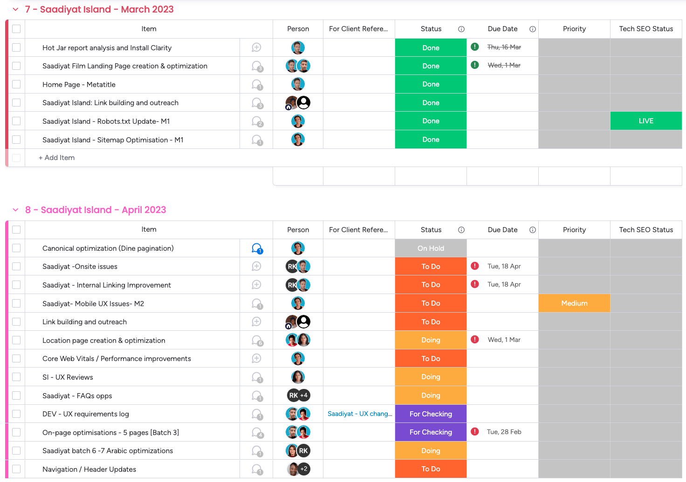Collapse the 8 - Saadiyat Island April 2023 group
The image size is (686, 482).
point(15,210)
